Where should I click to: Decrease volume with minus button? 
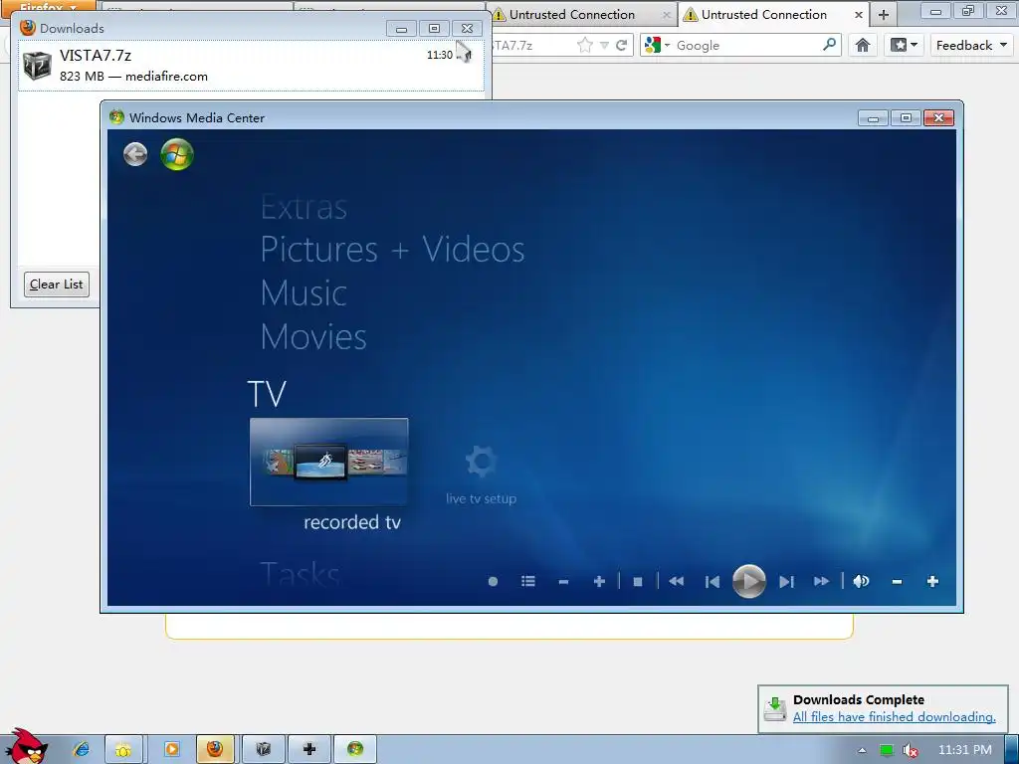[897, 581]
